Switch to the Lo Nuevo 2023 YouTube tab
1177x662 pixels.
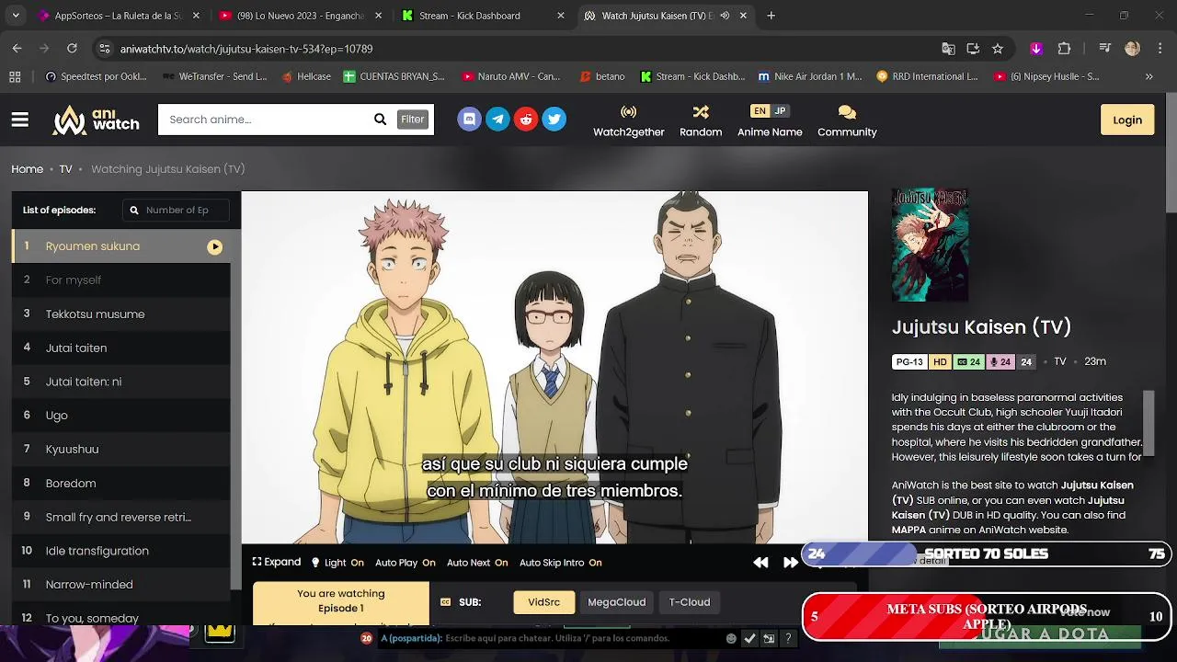click(x=300, y=16)
